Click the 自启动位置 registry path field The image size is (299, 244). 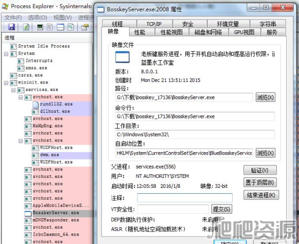tap(184, 153)
